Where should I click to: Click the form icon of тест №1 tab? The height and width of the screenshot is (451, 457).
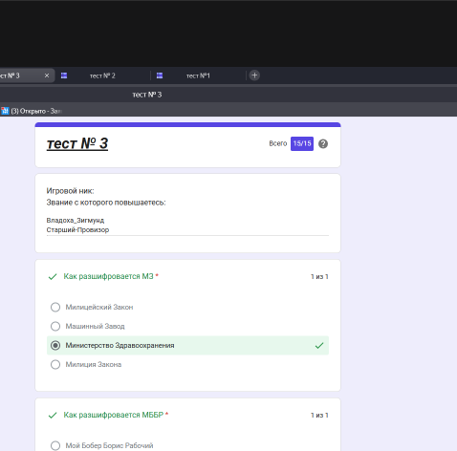coord(160,75)
